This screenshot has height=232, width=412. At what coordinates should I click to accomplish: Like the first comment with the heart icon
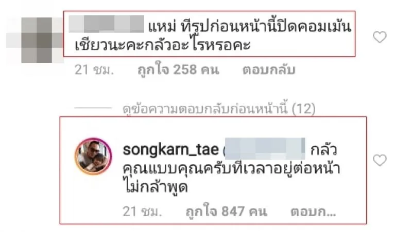point(380,36)
